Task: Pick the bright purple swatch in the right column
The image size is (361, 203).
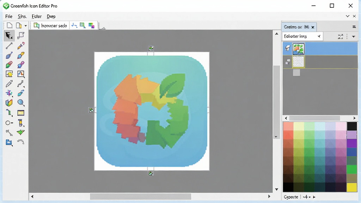Action: point(352,143)
